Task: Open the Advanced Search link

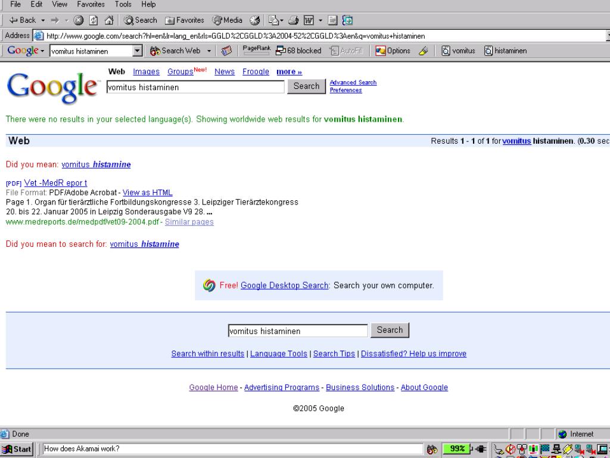Action: tap(353, 82)
